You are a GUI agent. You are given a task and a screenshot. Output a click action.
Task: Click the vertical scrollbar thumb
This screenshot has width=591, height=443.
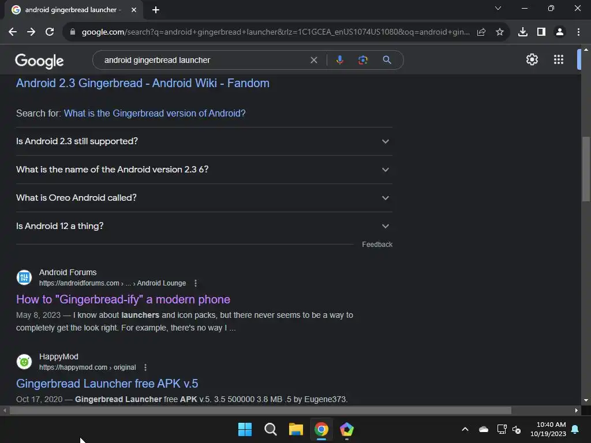(586, 170)
